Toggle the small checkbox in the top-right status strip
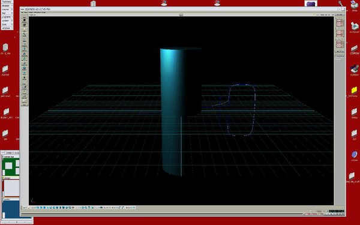 coord(314,14)
